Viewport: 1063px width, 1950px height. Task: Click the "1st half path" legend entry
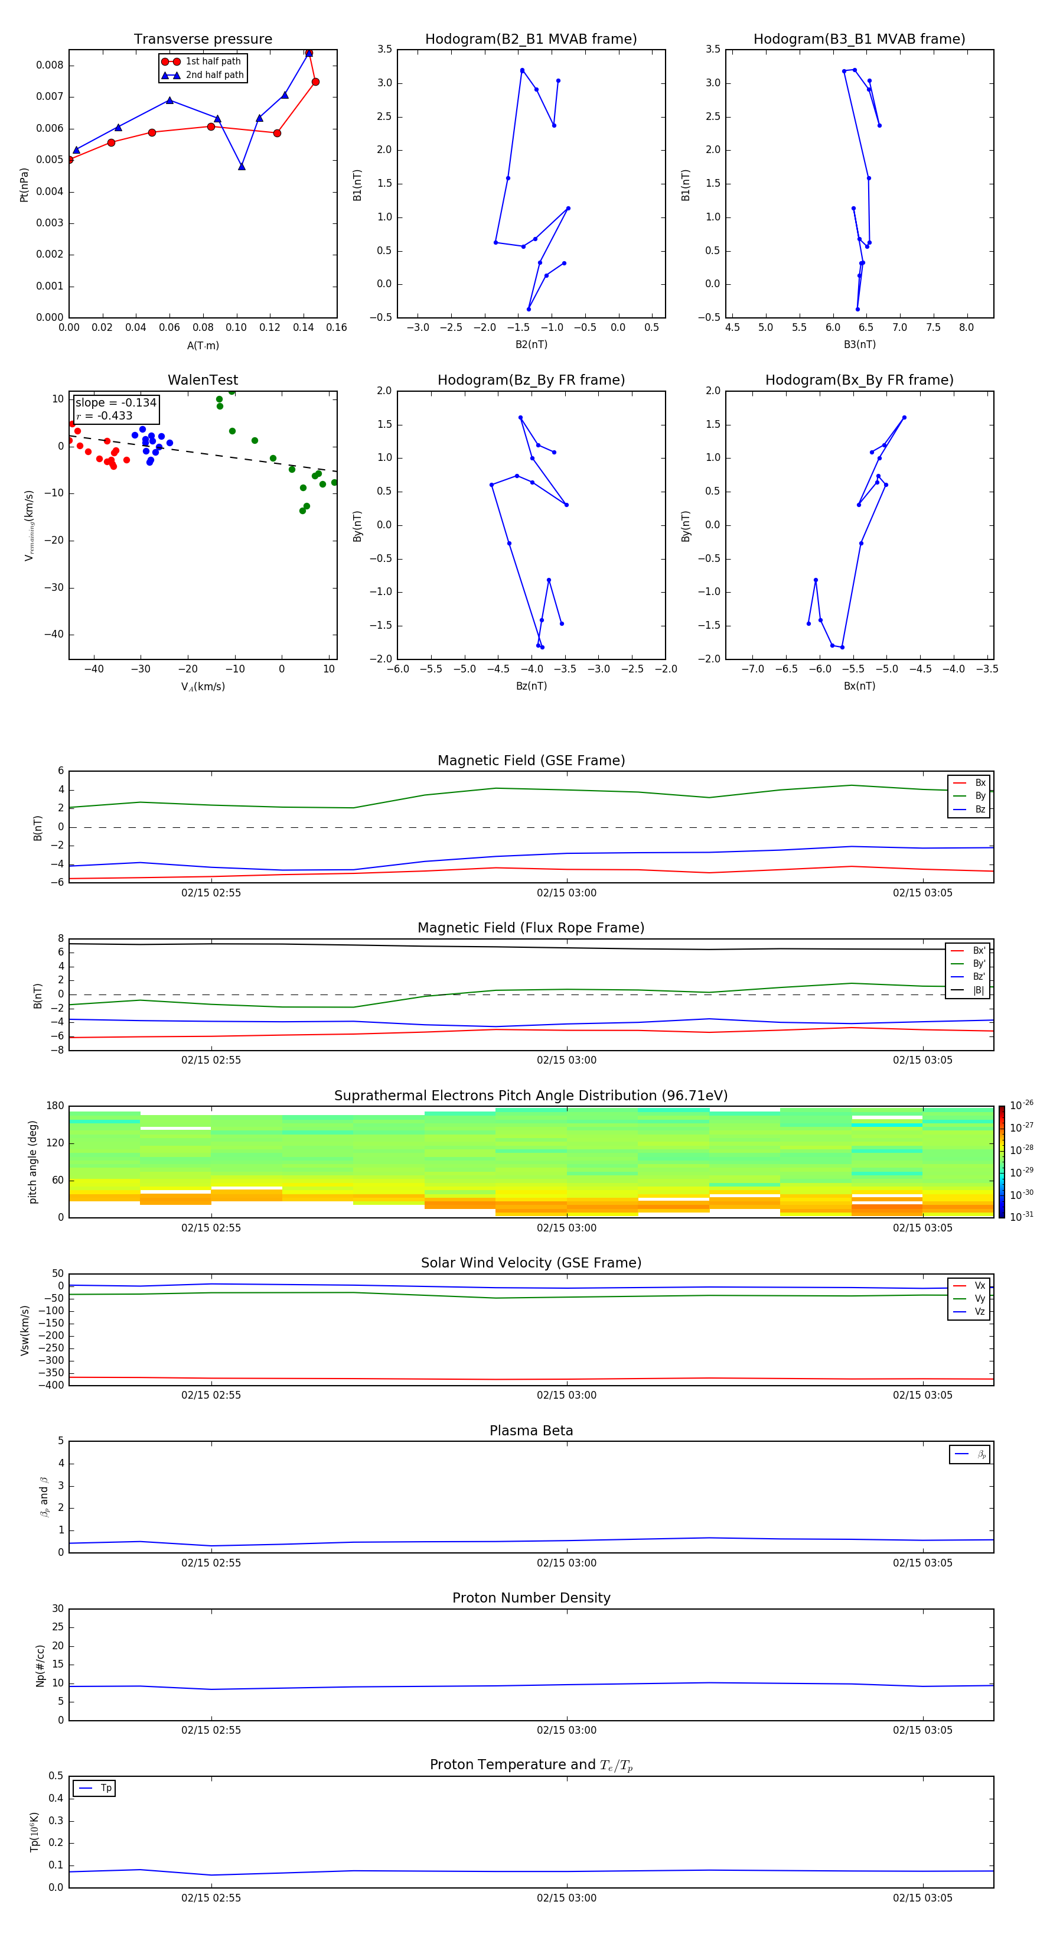[202, 61]
